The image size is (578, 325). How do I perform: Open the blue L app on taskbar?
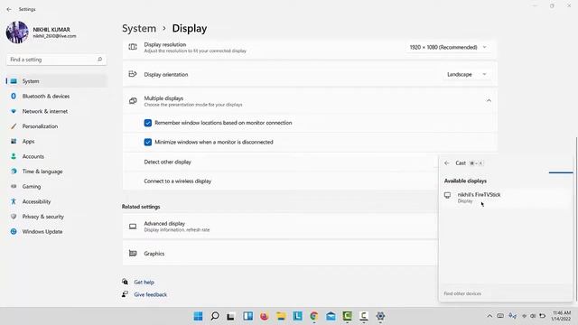(297, 316)
